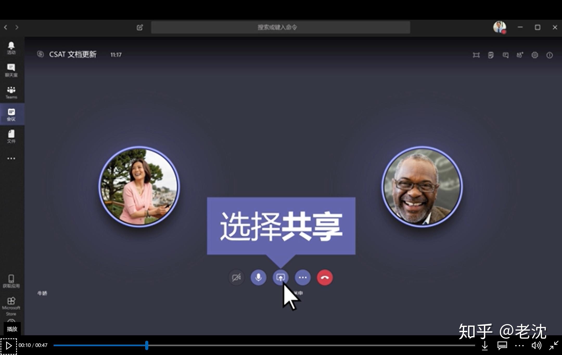Open the 文件 (Files) section in sidebar
Image resolution: width=562 pixels, height=355 pixels.
11,136
